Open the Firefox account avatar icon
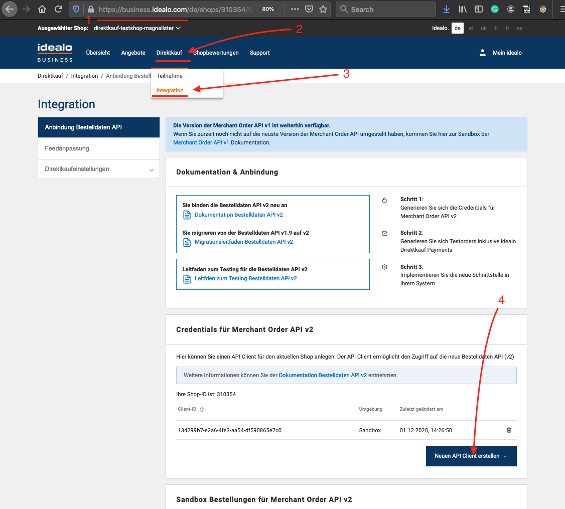The image size is (565, 509). coord(511,10)
